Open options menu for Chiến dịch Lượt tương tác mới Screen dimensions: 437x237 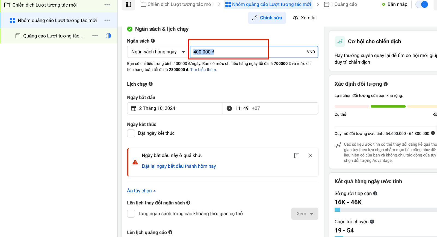(107, 5)
